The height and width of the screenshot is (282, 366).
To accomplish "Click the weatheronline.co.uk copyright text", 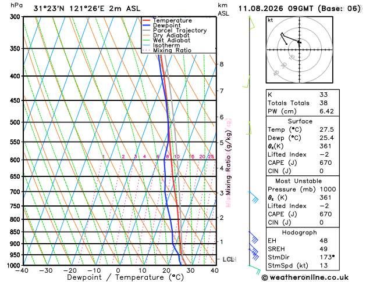I will [x=305, y=277].
